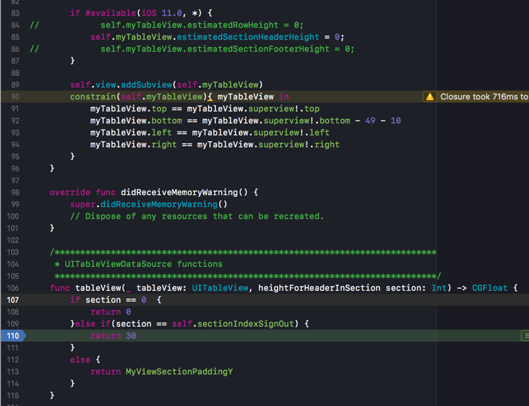Viewport: 529px width, 406px height.
Task: Click the yellow warning triangle icon on line 90
Action: (430, 97)
